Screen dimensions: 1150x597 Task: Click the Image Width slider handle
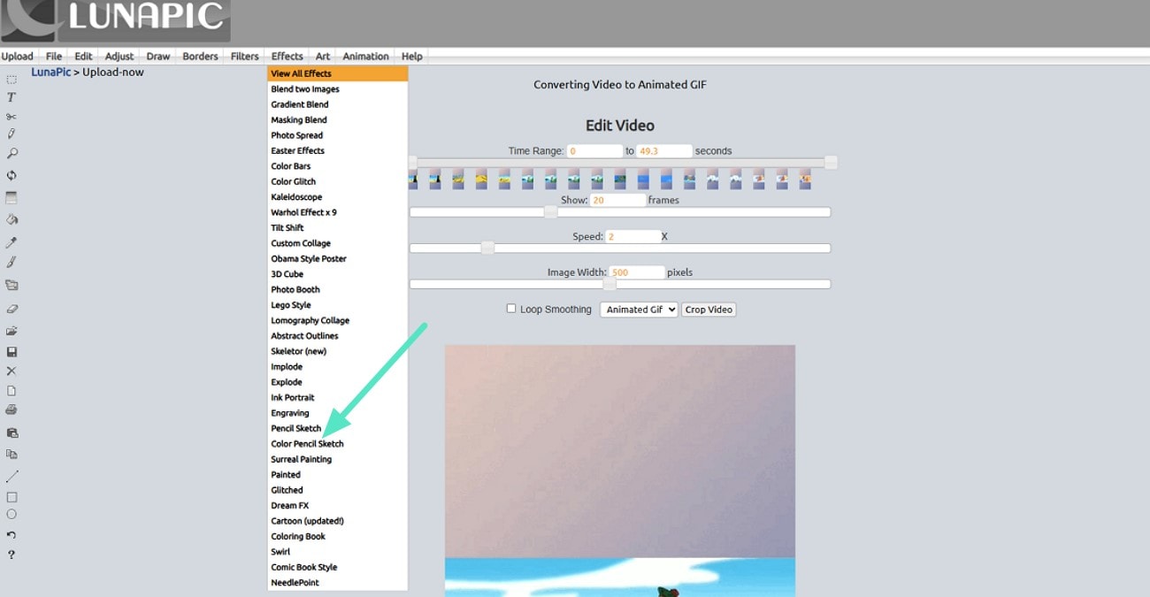609,285
